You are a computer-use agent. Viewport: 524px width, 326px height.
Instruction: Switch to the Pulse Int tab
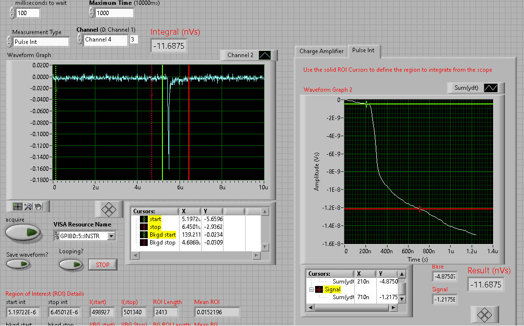pyautogui.click(x=364, y=50)
